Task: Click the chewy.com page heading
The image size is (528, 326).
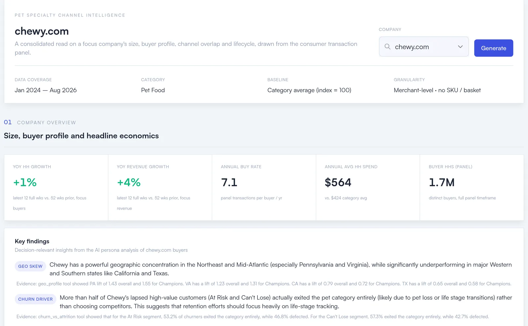Action: click(42, 31)
